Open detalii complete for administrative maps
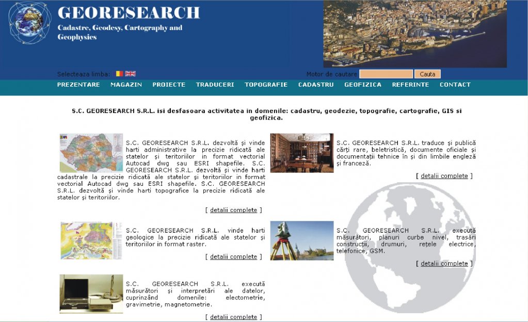Viewport: 528px width, 322px height. tap(233, 210)
